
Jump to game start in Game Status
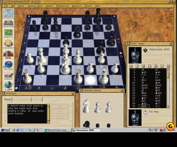131,66
